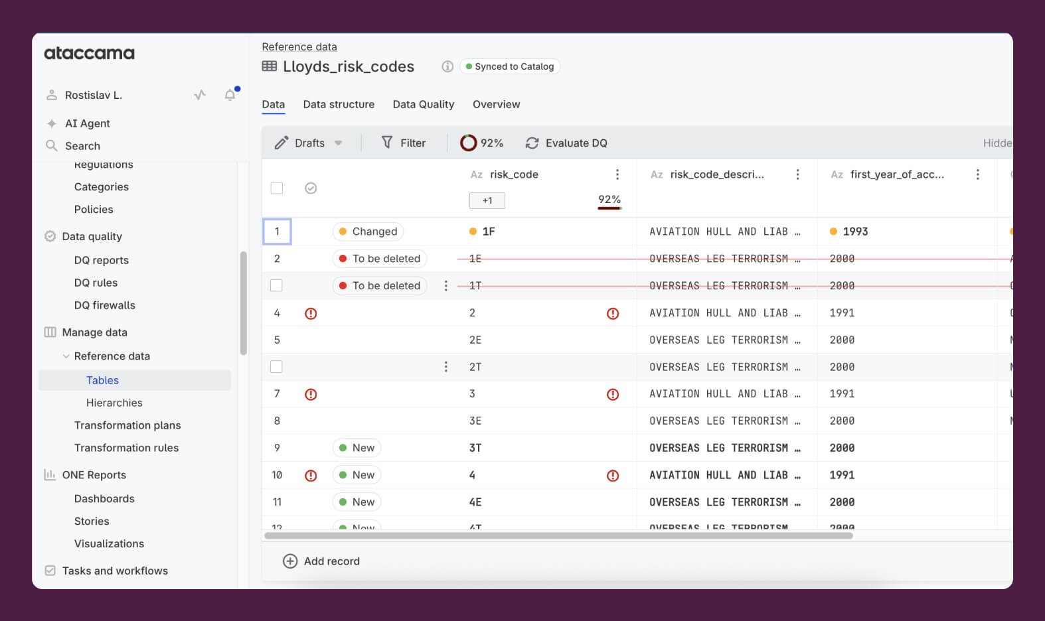Viewport: 1045px width, 621px height.
Task: Open first_year_of_acc... column options menu
Action: pyautogui.click(x=977, y=174)
